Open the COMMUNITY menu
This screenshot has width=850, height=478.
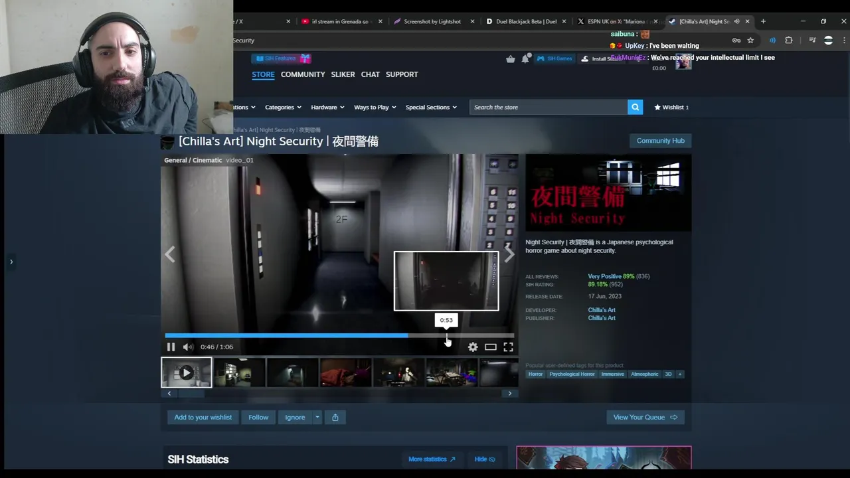pos(303,74)
